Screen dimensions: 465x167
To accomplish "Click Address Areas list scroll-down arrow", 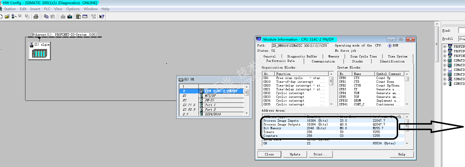I will pyautogui.click(x=407, y=143).
